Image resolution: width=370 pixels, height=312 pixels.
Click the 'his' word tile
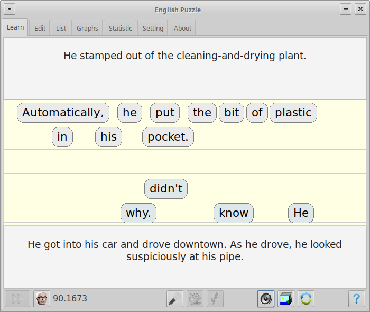108,137
